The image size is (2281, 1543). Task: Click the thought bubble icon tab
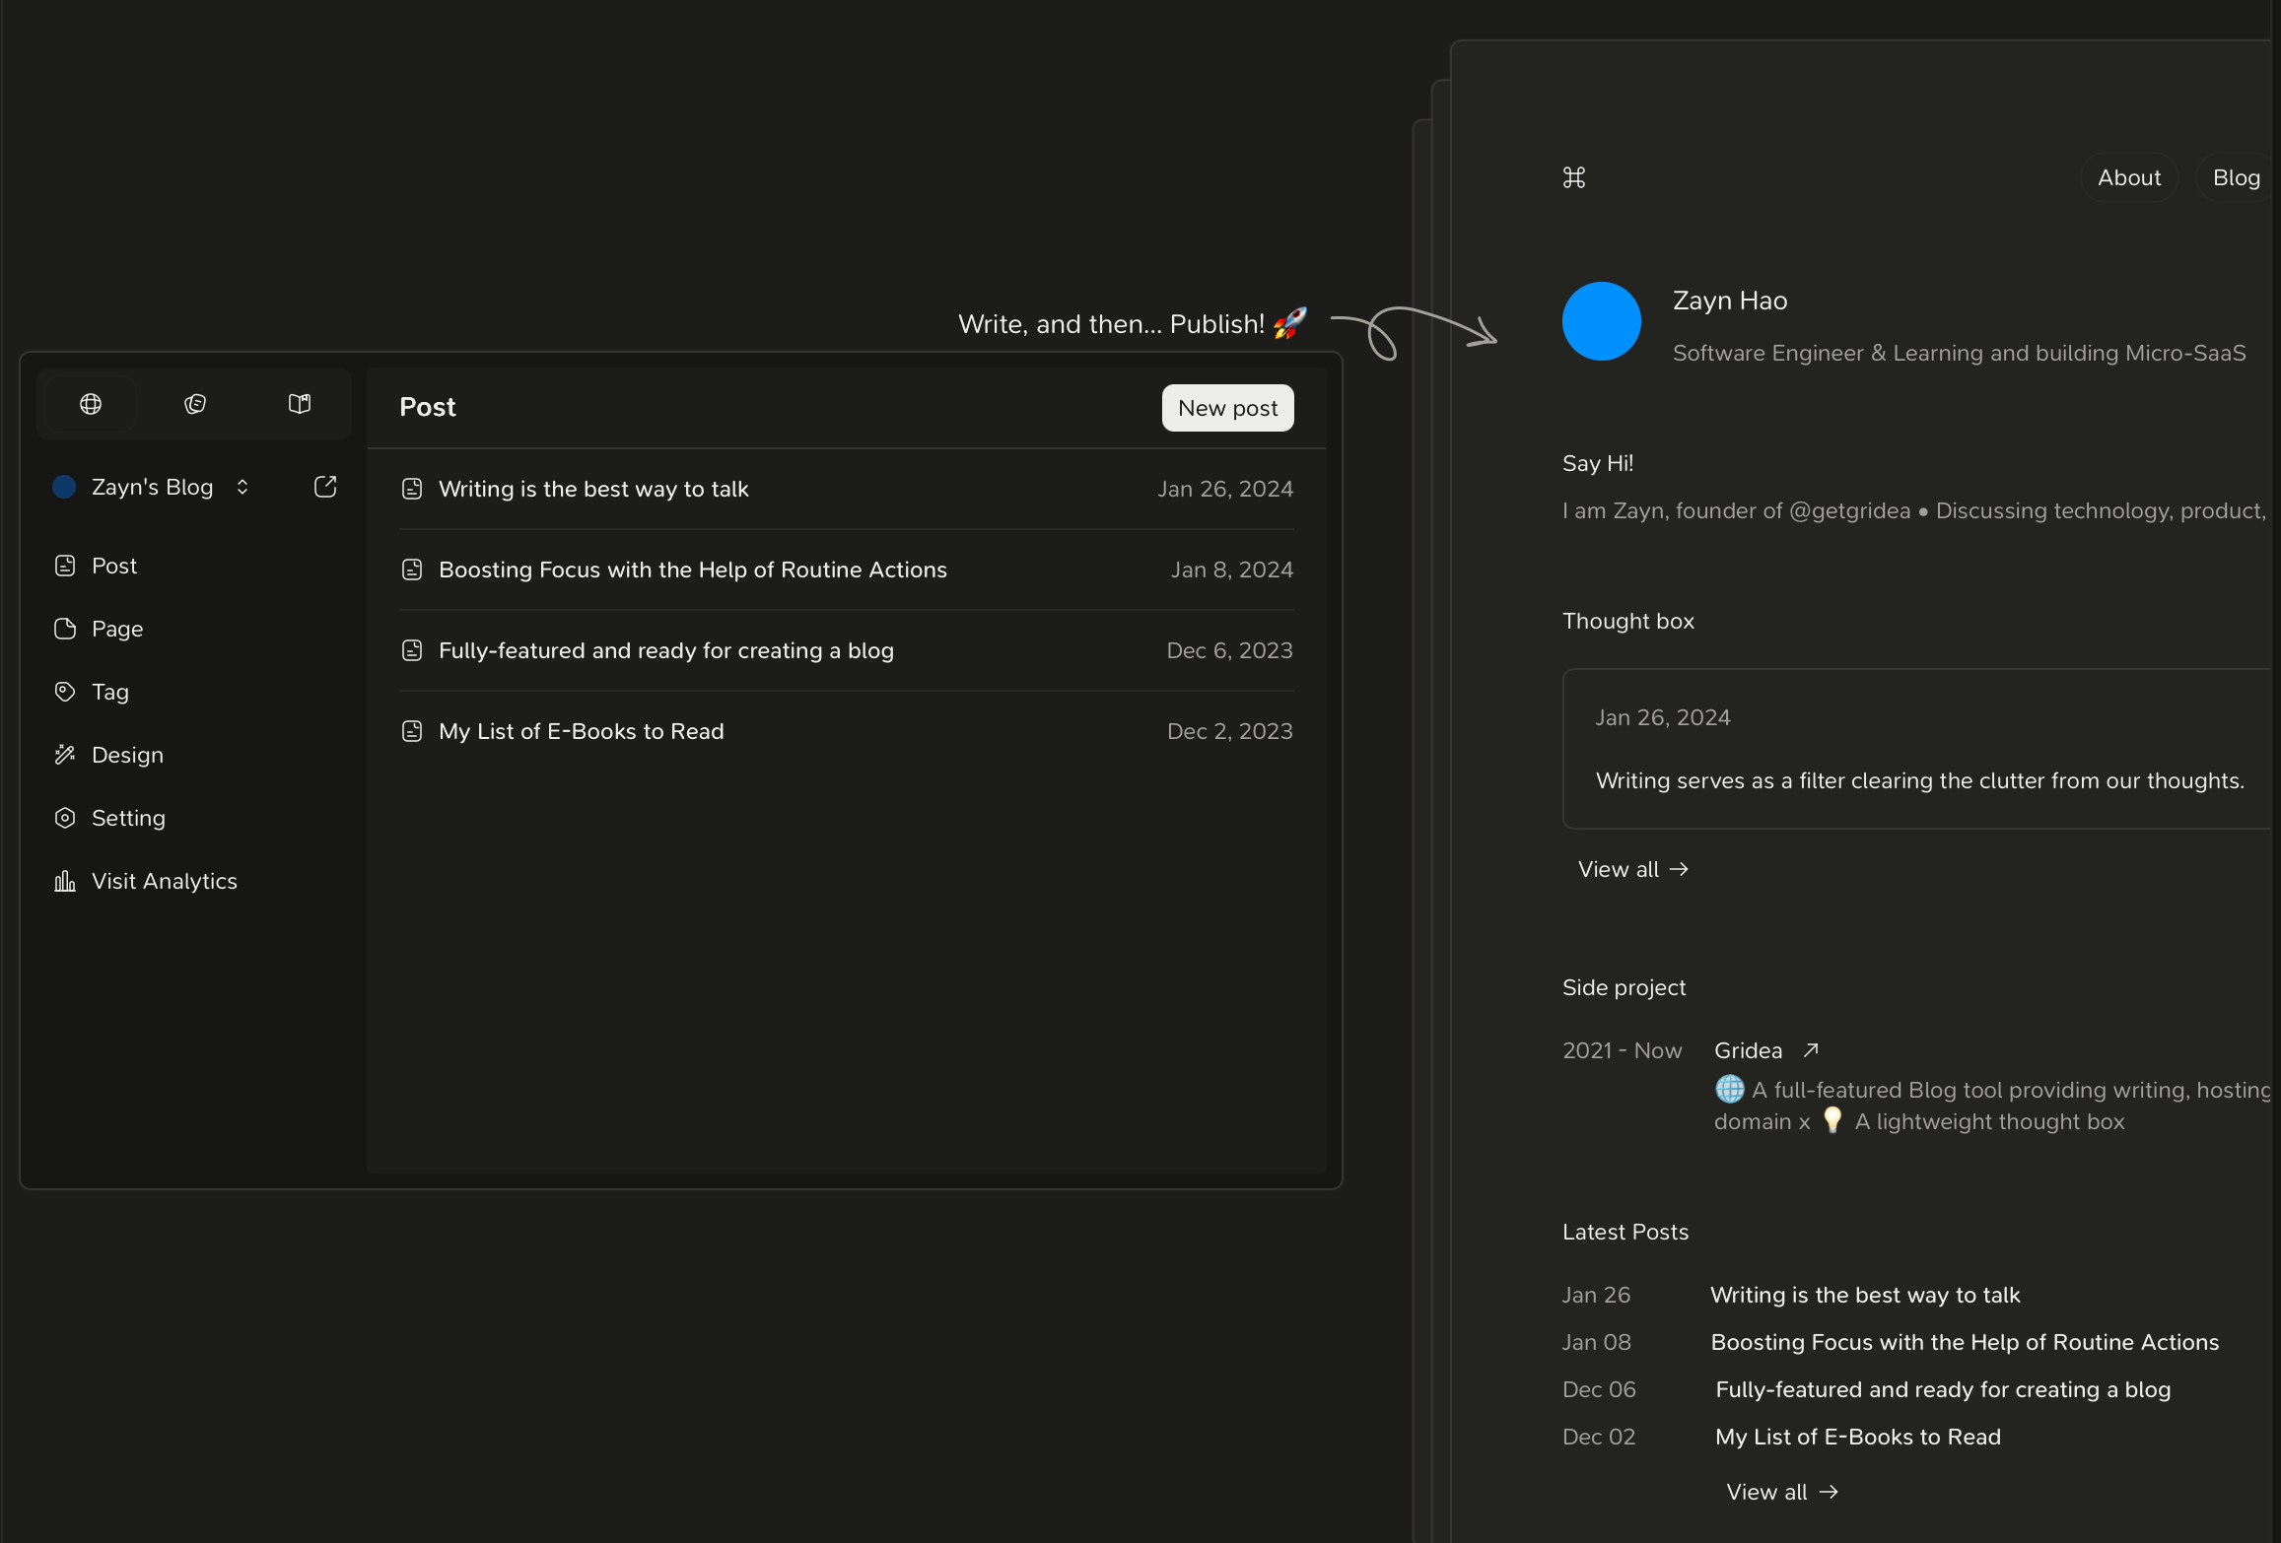point(195,404)
